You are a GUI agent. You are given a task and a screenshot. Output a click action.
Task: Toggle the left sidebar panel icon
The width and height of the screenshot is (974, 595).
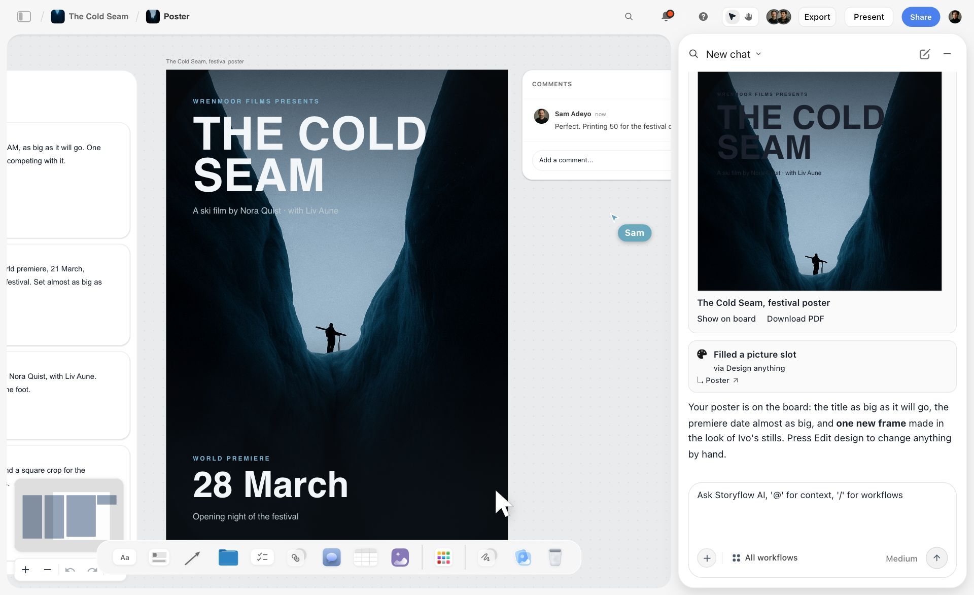(24, 17)
